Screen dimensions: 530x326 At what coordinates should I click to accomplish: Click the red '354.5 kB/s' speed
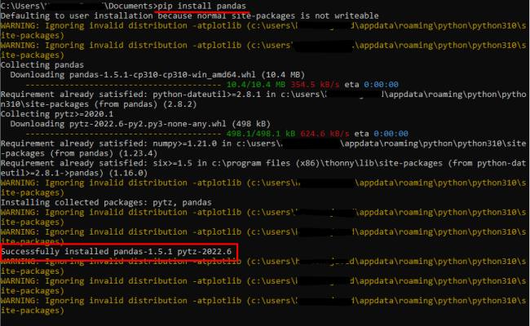pos(315,85)
